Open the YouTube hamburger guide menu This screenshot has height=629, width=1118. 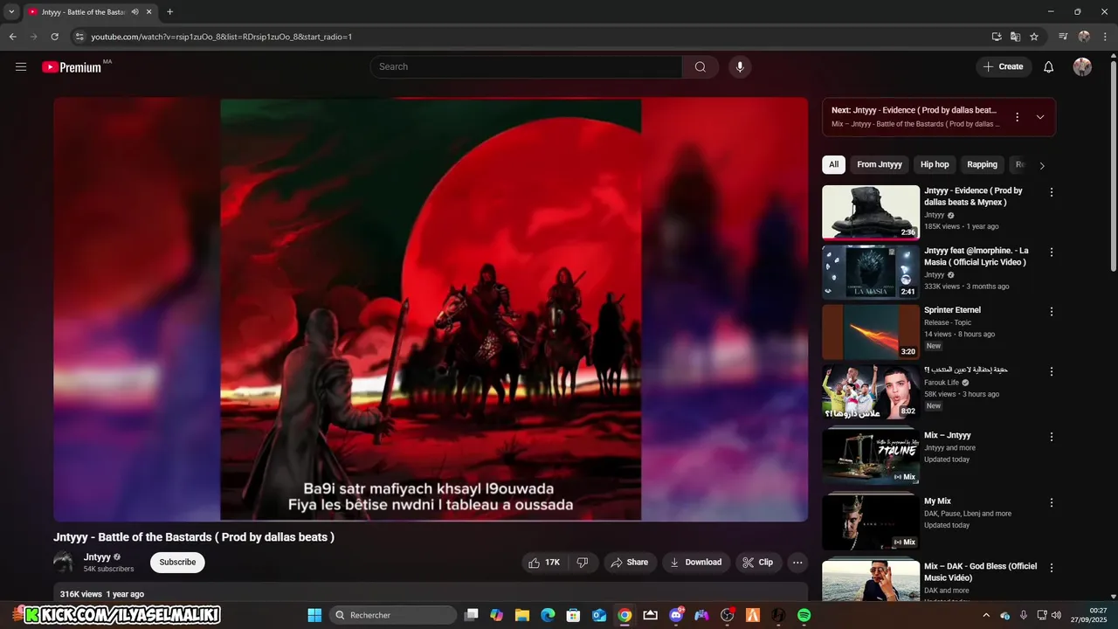(x=21, y=66)
